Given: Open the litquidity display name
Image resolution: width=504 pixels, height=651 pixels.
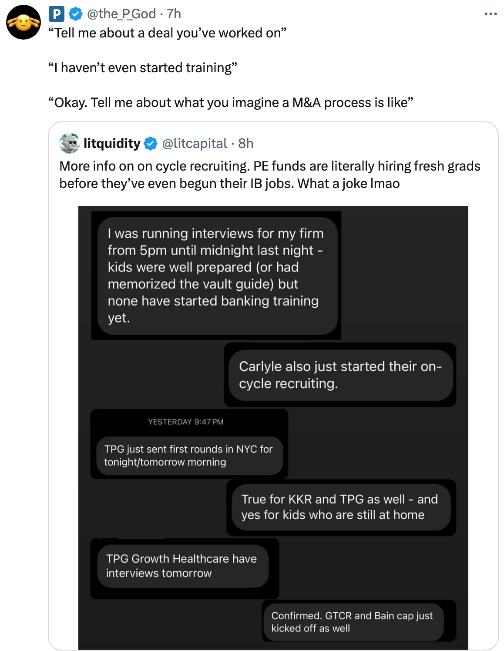Looking at the screenshot, I should [x=112, y=143].
